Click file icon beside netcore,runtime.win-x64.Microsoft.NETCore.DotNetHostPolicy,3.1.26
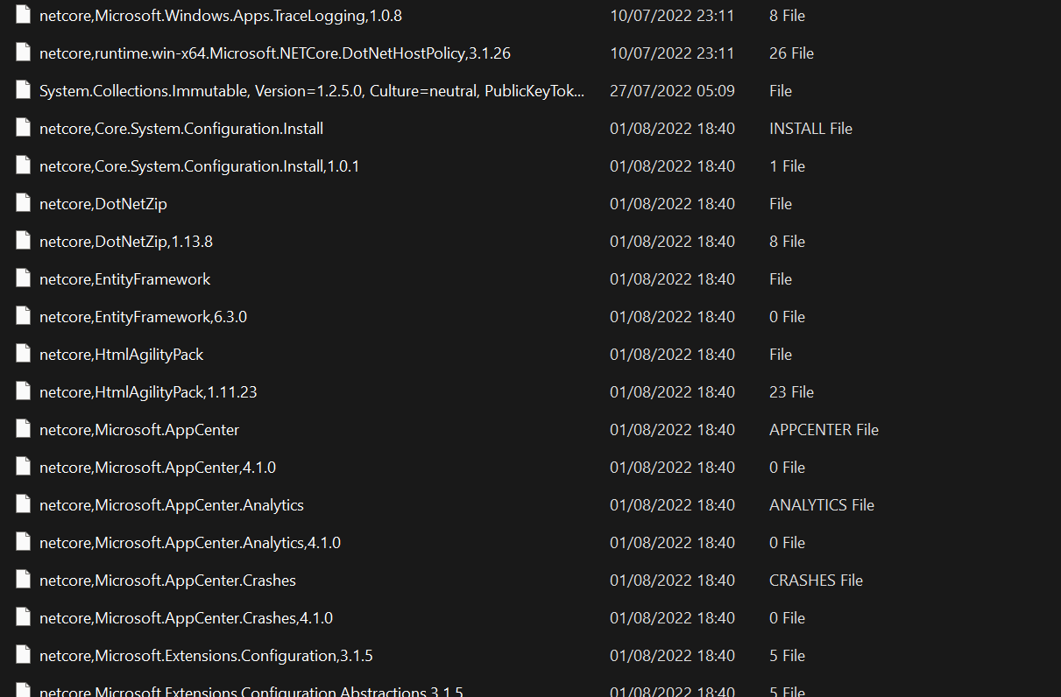This screenshot has width=1061, height=697. point(24,53)
